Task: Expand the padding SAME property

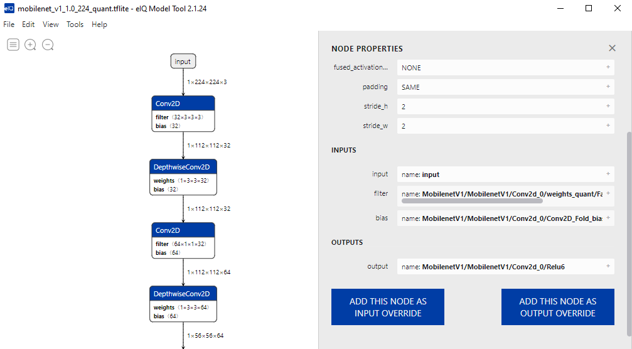Action: click(608, 87)
